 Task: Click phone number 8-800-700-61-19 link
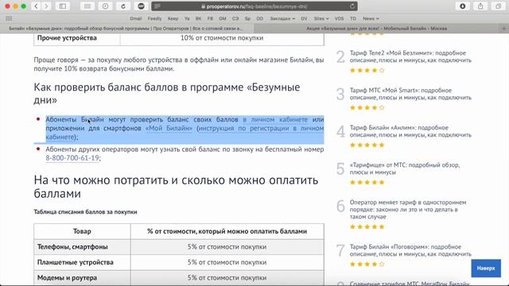72,158
